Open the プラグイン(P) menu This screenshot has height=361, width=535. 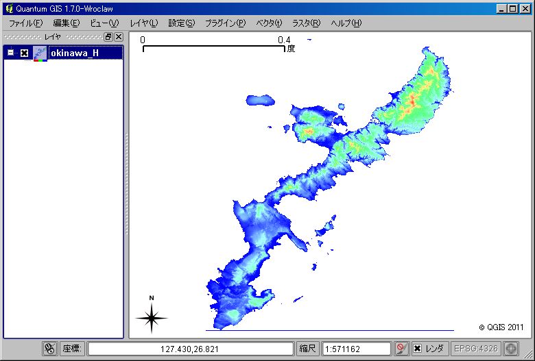[225, 23]
